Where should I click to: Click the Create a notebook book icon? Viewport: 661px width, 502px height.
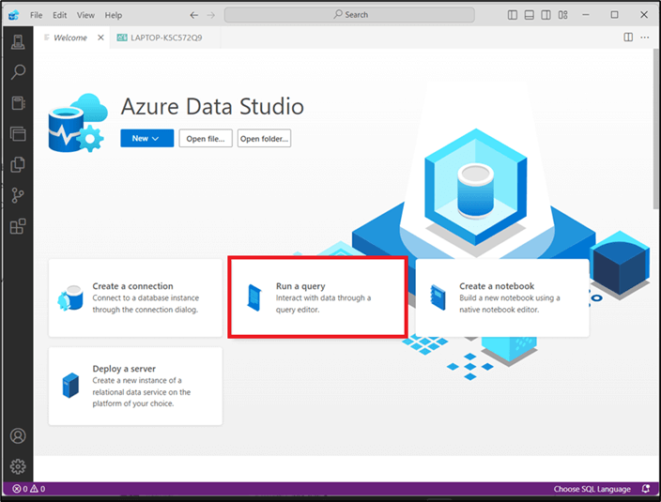click(438, 297)
